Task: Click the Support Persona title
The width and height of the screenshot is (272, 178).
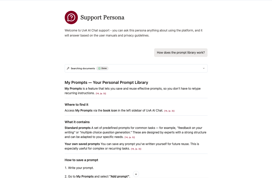Action: pyautogui.click(x=102, y=18)
